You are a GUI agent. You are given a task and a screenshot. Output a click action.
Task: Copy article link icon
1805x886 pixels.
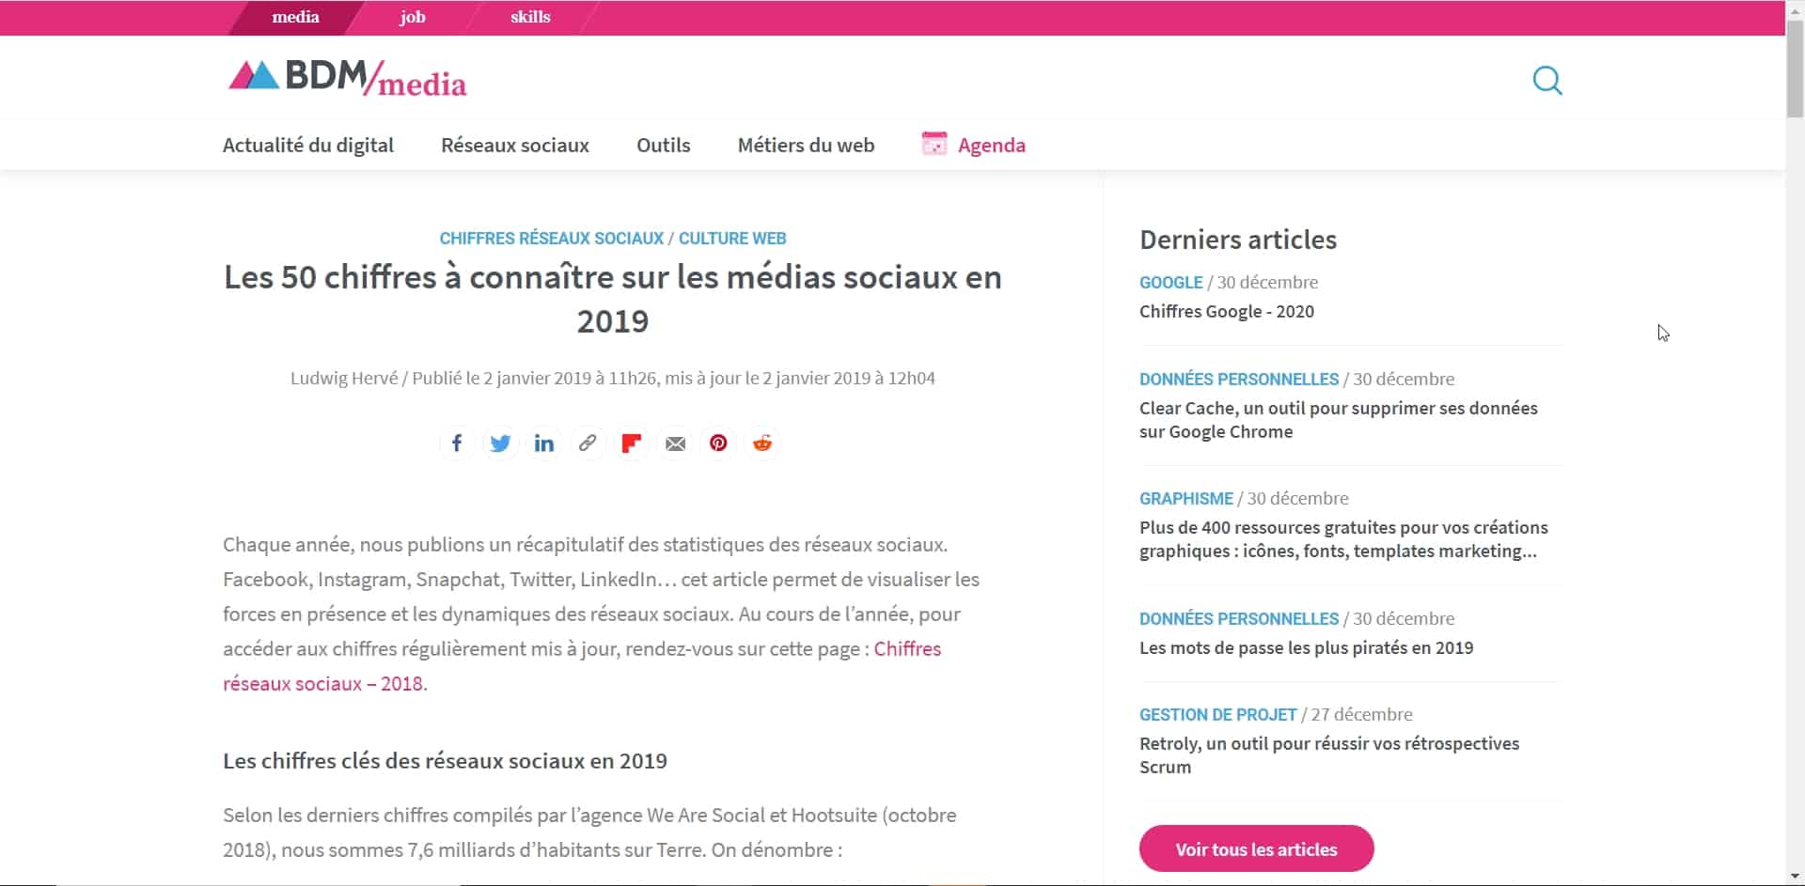click(x=588, y=443)
